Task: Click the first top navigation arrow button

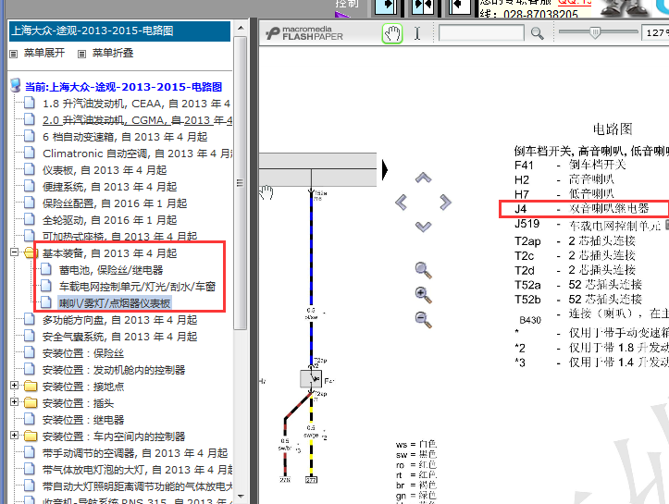Action: (385, 6)
